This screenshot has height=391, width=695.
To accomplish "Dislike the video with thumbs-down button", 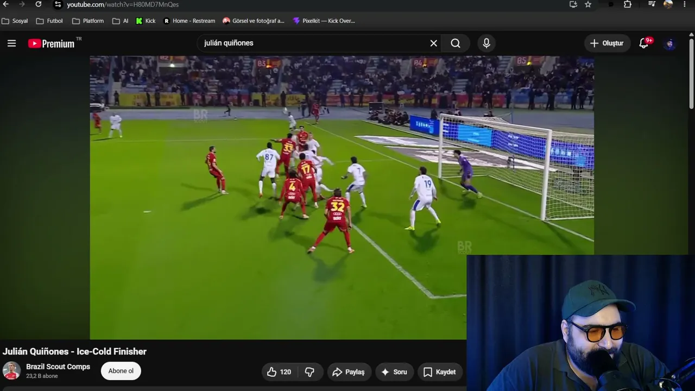I will click(310, 372).
